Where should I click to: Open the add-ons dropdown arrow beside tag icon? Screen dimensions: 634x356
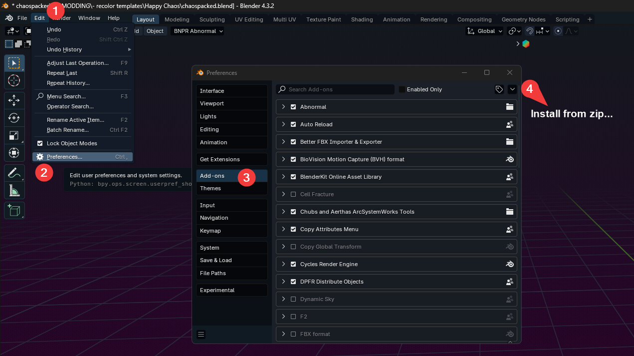pos(512,89)
